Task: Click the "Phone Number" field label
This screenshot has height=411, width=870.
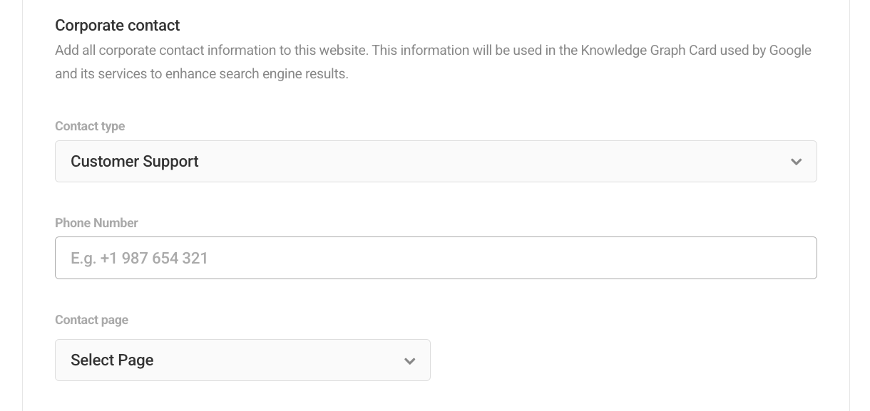Action: tap(96, 223)
